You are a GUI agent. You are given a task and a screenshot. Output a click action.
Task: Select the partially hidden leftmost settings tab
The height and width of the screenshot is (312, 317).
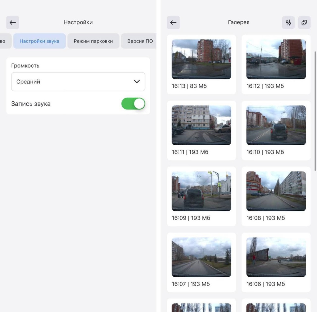tap(5, 41)
